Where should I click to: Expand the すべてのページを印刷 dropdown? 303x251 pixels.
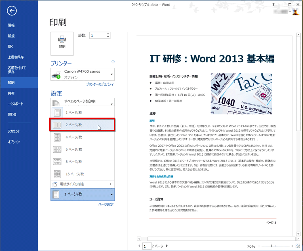click(82, 102)
